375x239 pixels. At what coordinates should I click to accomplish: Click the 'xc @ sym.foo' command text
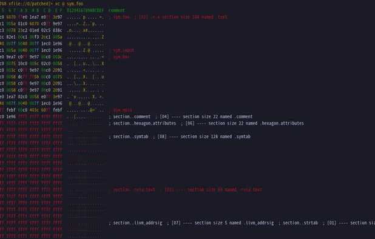[x=69, y=4]
